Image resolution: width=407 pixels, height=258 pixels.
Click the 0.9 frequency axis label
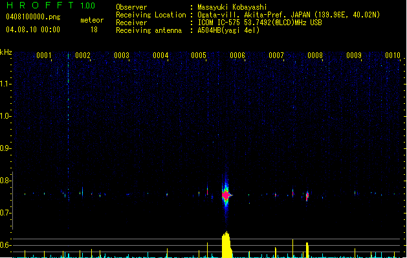(6, 148)
